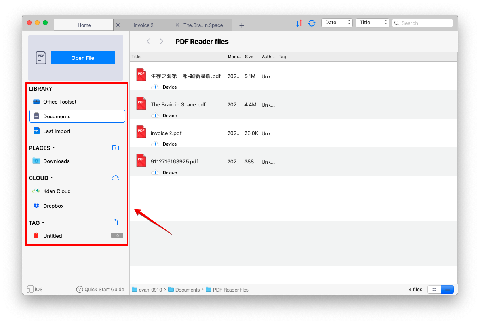Click cloud upload icon under invoice 2.pdf
Viewport: 480px width, 324px height.
155,144
